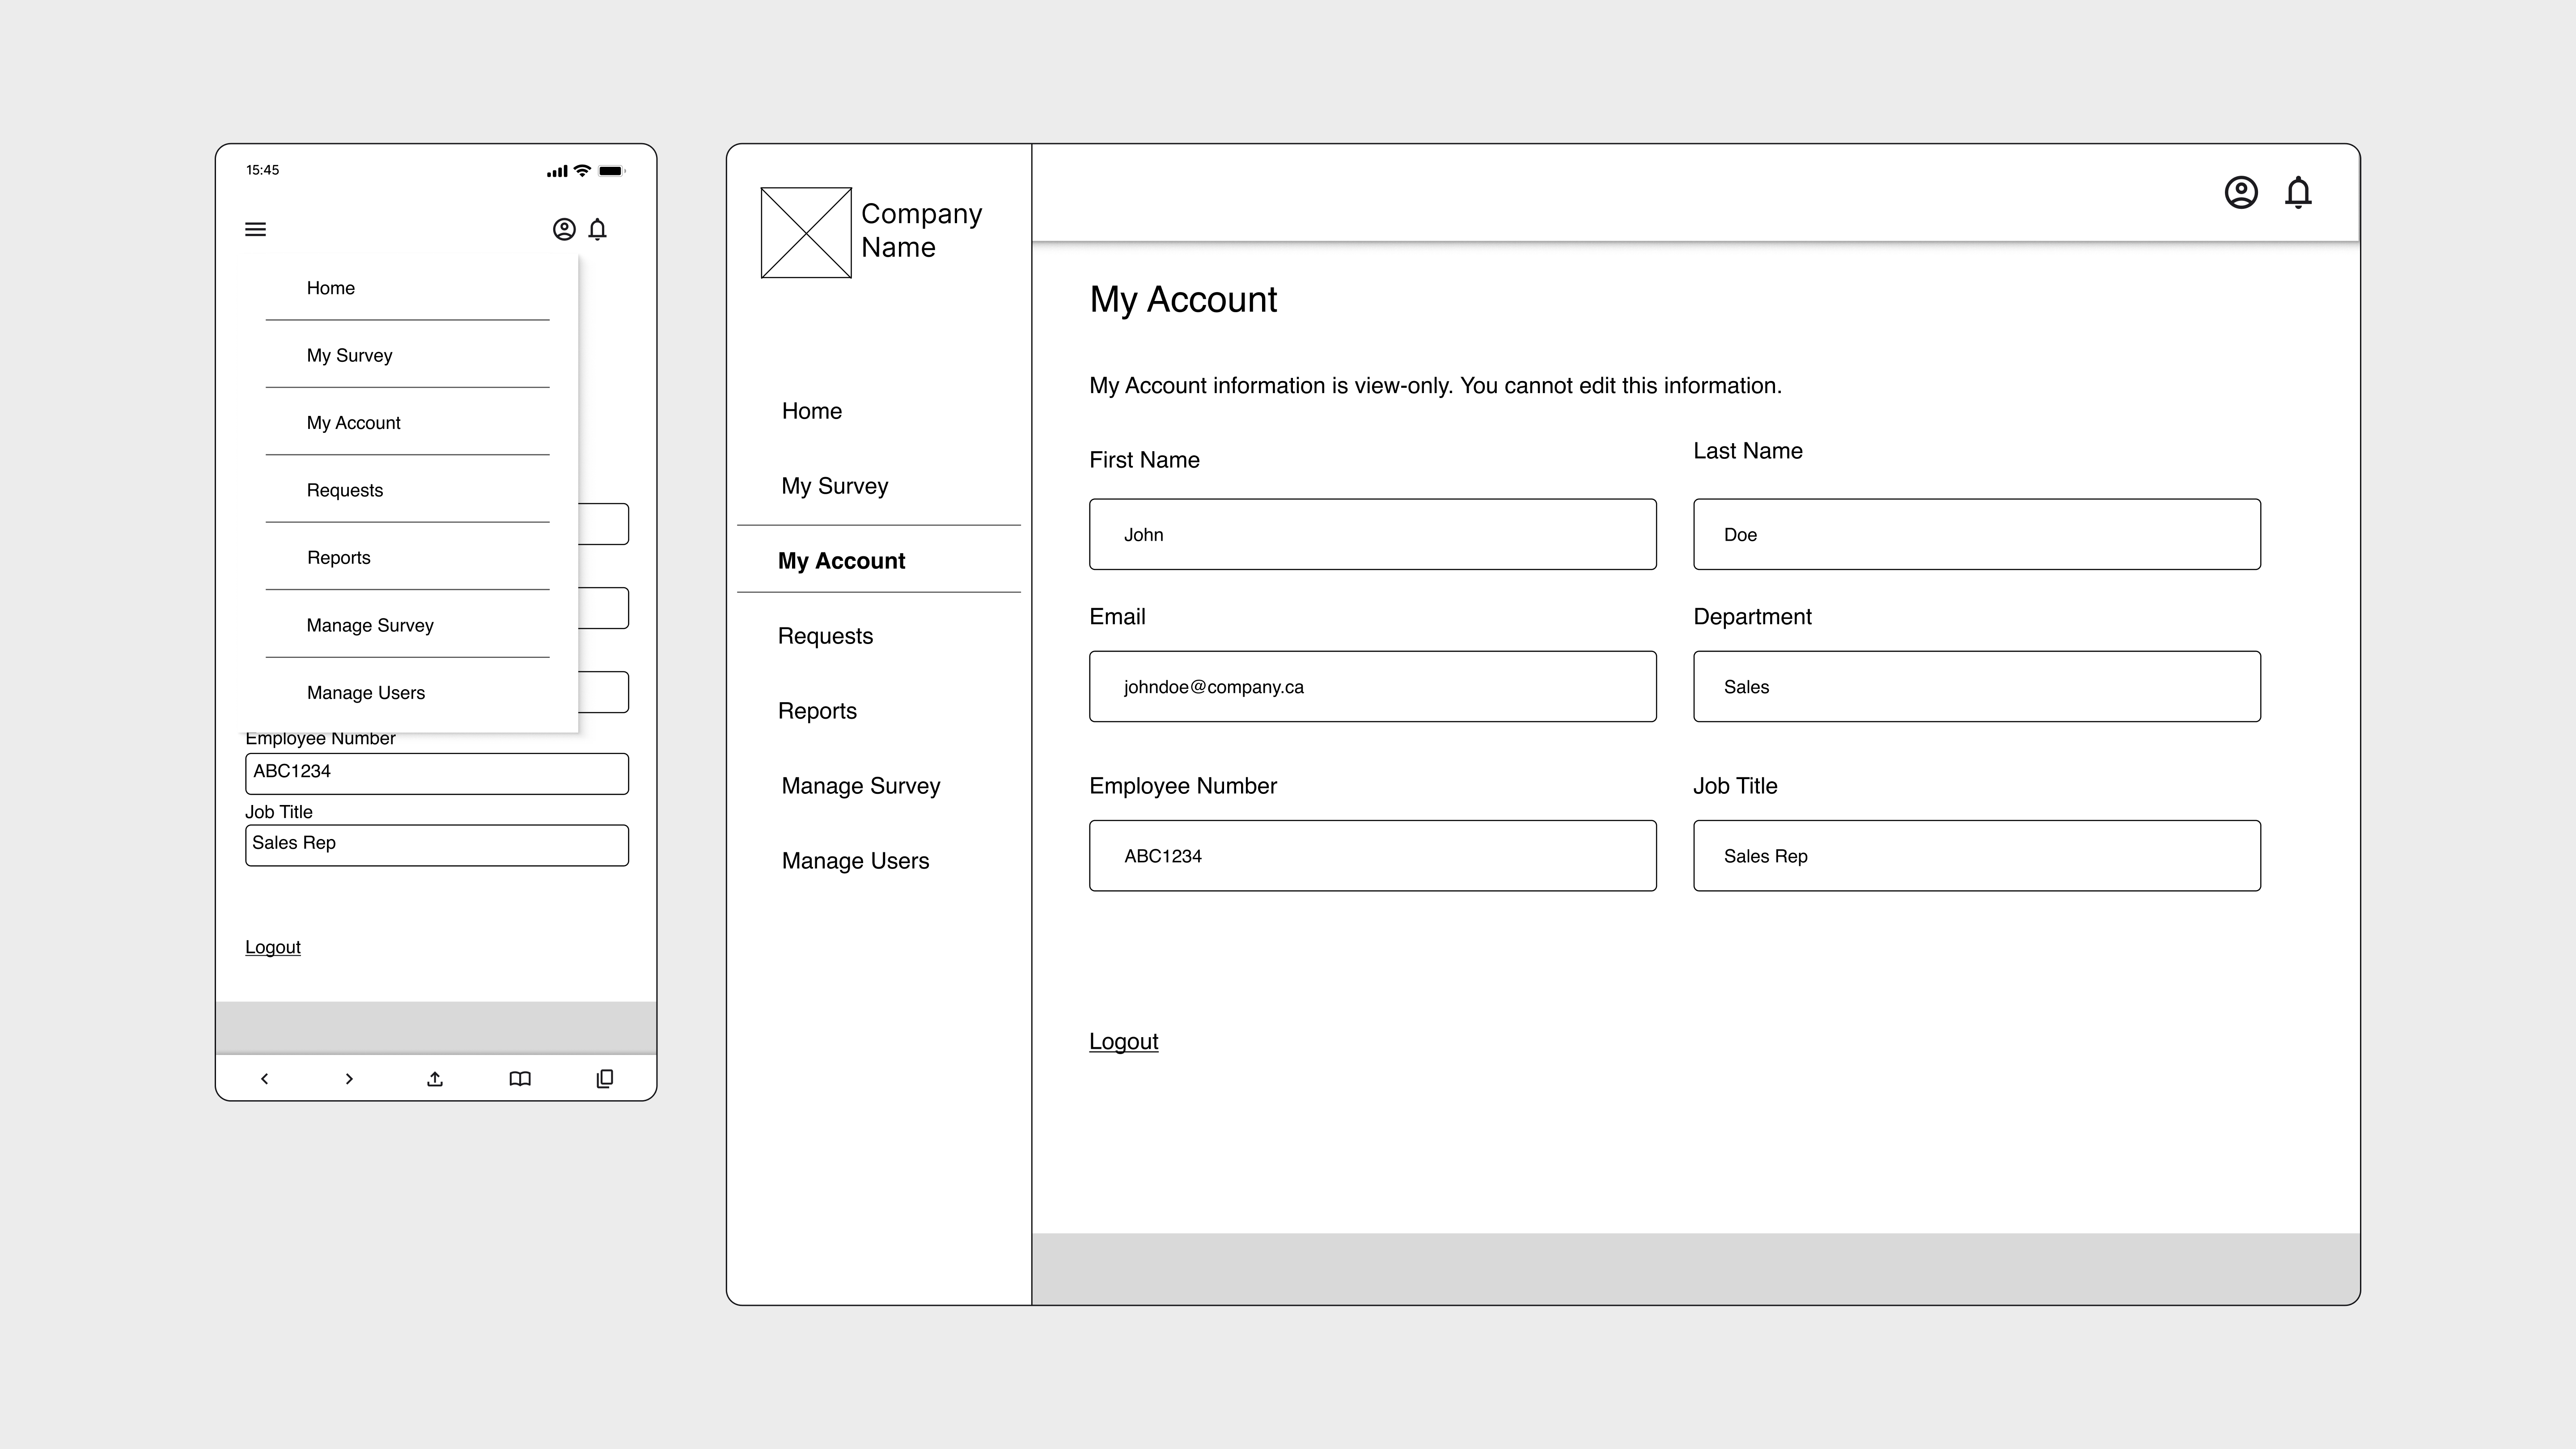Open the mobile browser bookmarks icon
2576x1449 pixels.
coord(520,1079)
